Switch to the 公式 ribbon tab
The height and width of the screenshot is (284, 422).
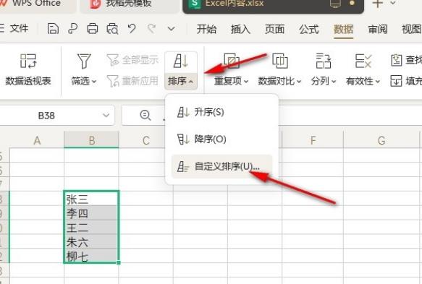coord(308,29)
